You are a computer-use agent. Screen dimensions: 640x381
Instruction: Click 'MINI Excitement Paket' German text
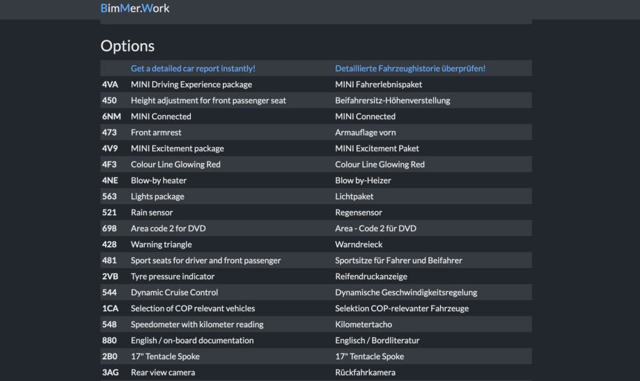pos(377,148)
